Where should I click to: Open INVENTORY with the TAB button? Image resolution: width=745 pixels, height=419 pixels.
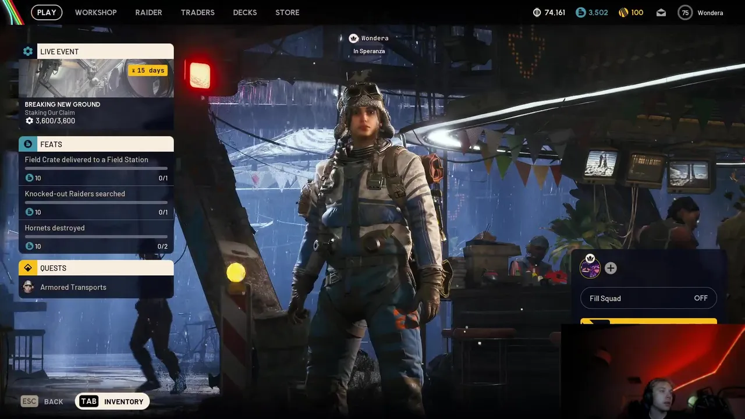pyautogui.click(x=112, y=402)
